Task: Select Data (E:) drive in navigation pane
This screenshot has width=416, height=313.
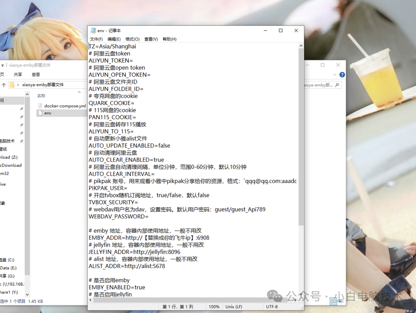Action: pos(8,268)
